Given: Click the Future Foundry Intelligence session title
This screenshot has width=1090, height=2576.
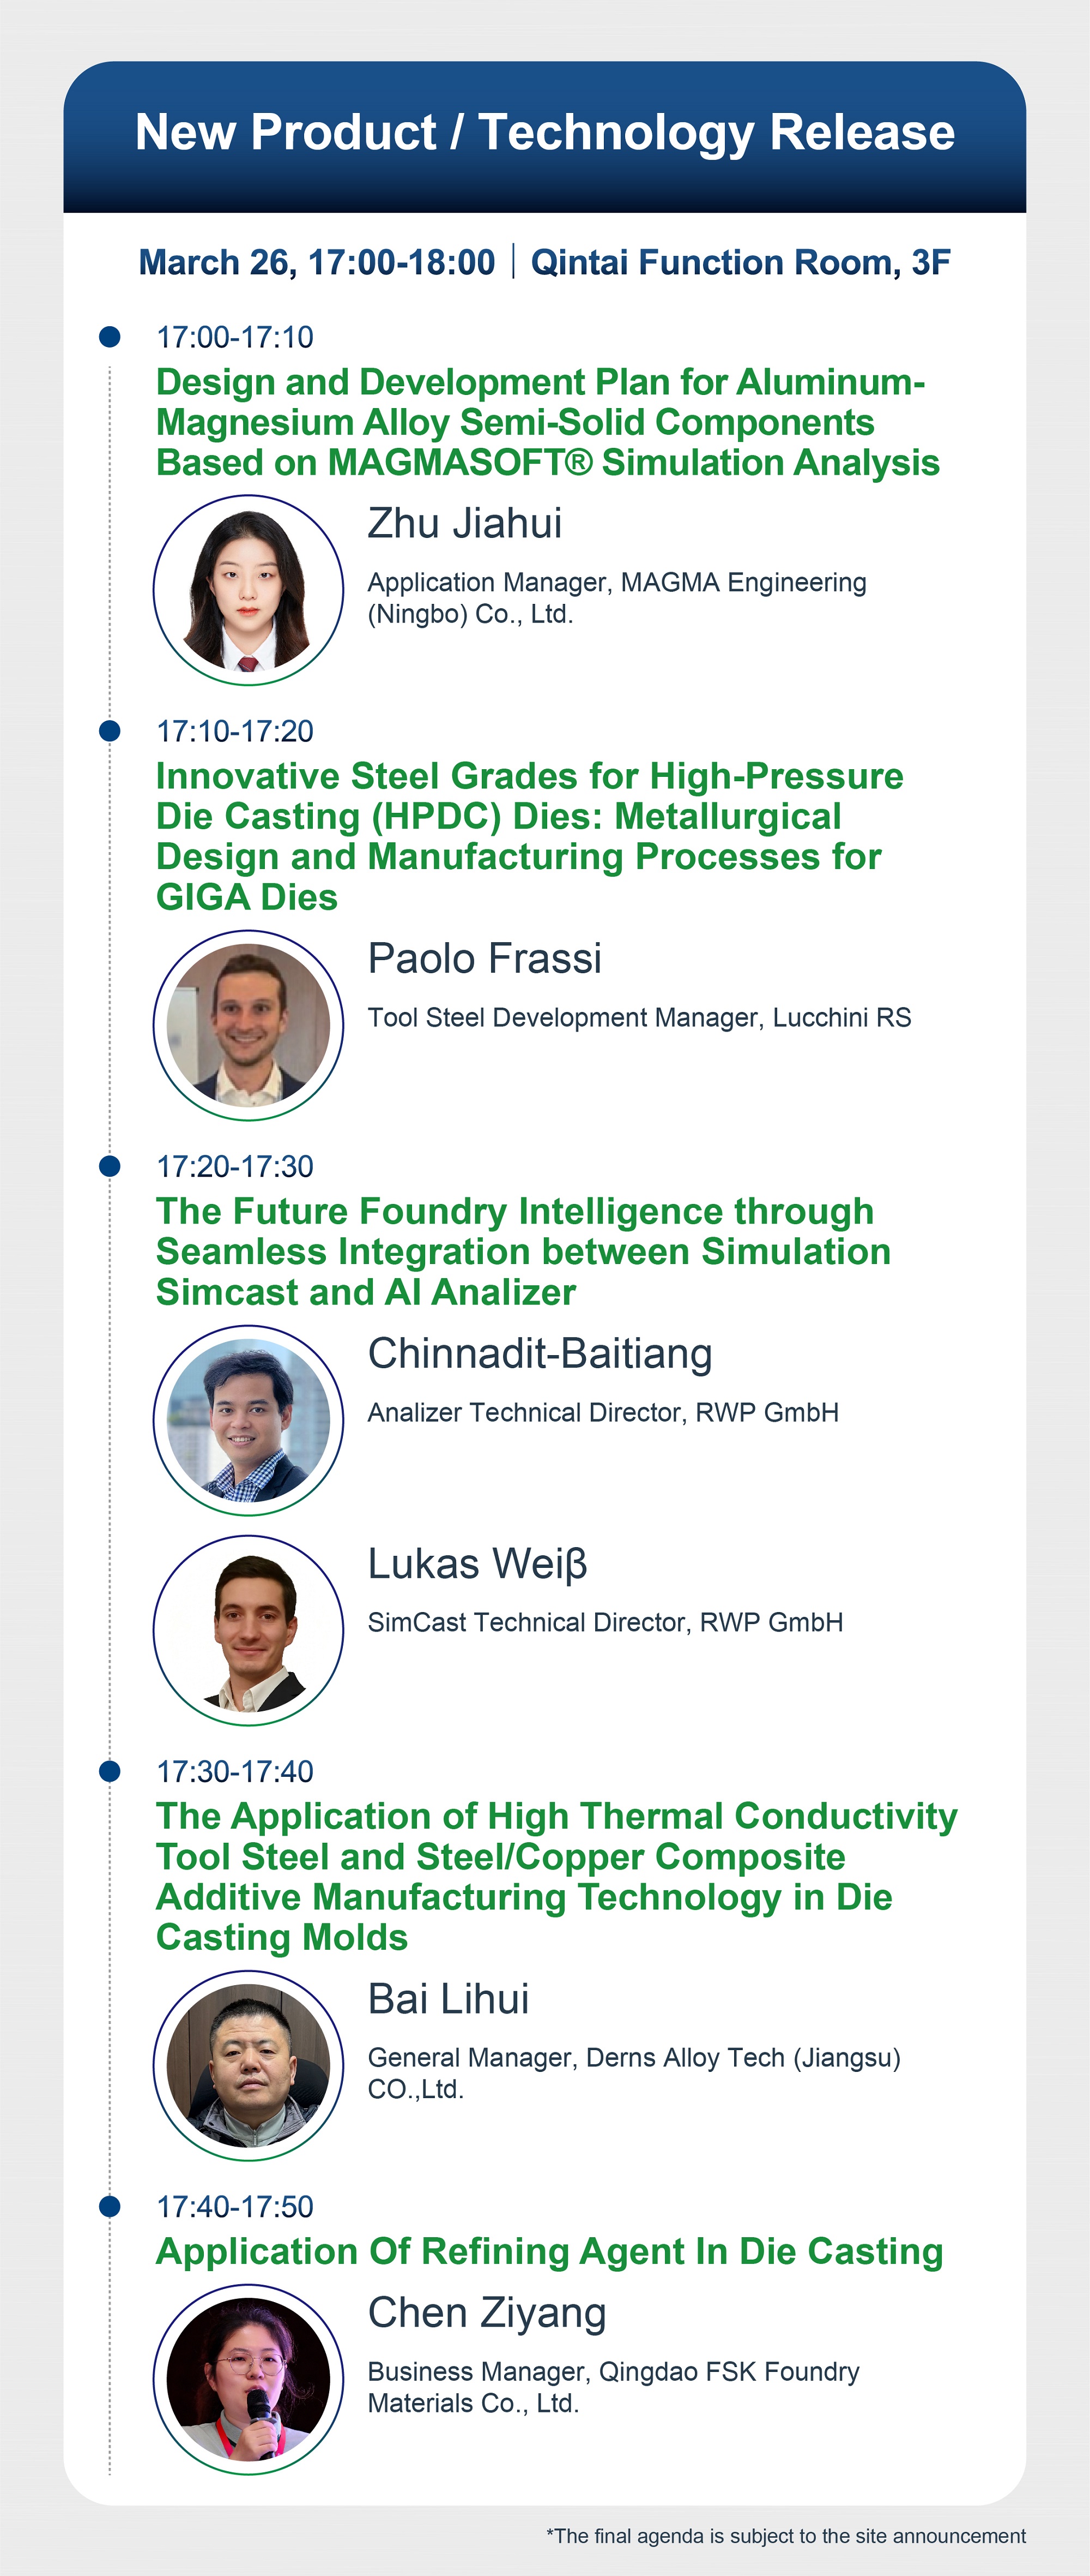Looking at the screenshot, I should 523,1251.
